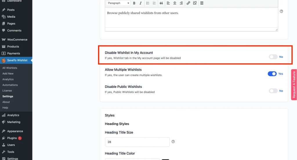Align editor text right

(x=181, y=3)
